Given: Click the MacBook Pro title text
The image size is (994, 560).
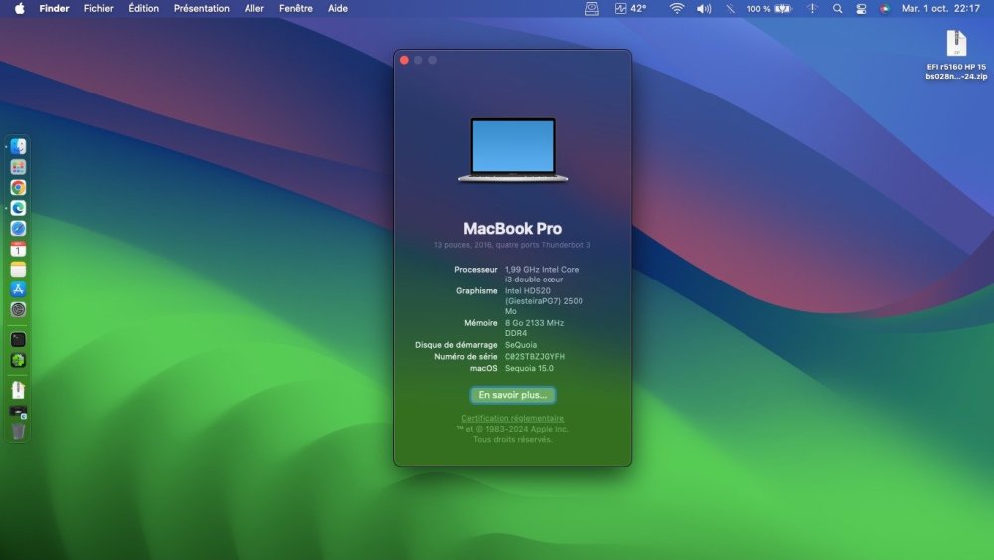Looking at the screenshot, I should pos(512,229).
